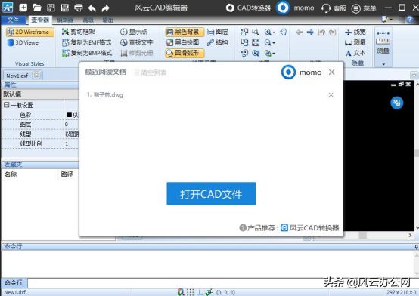Go to previous view with left arrow

pyautogui.click(x=300, y=32)
